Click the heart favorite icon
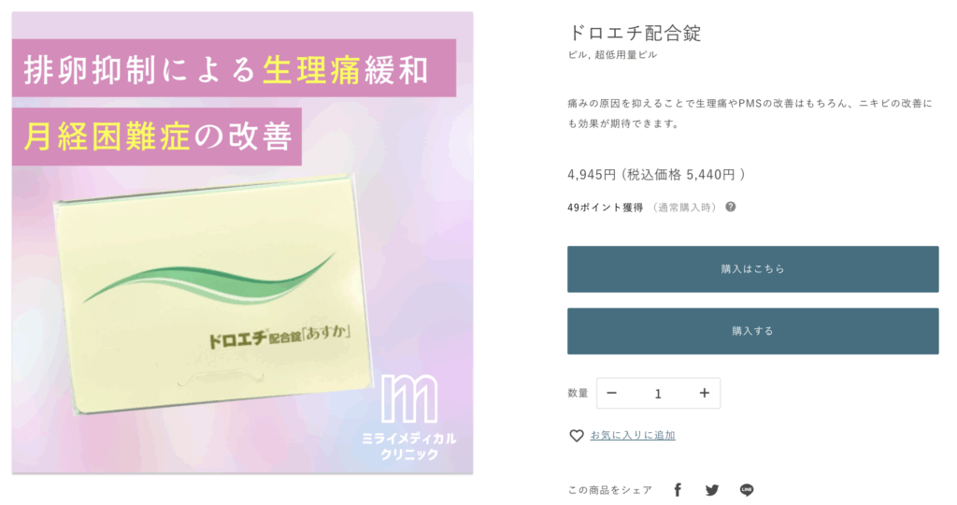 (x=576, y=436)
